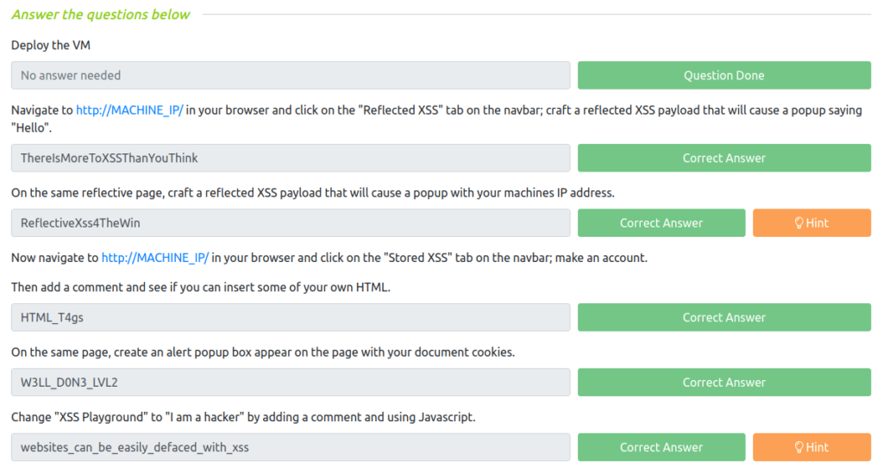Open the lightbulb Hint for the defacement question
The height and width of the screenshot is (473, 883).
[811, 447]
